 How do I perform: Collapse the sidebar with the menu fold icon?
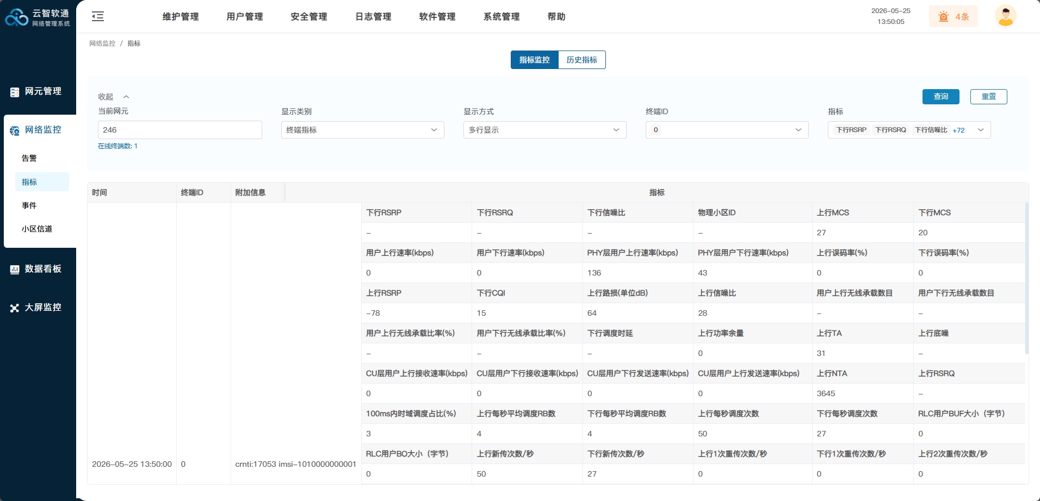pos(98,16)
